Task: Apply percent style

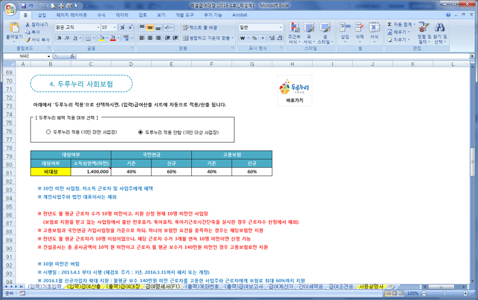Action: [x=254, y=38]
